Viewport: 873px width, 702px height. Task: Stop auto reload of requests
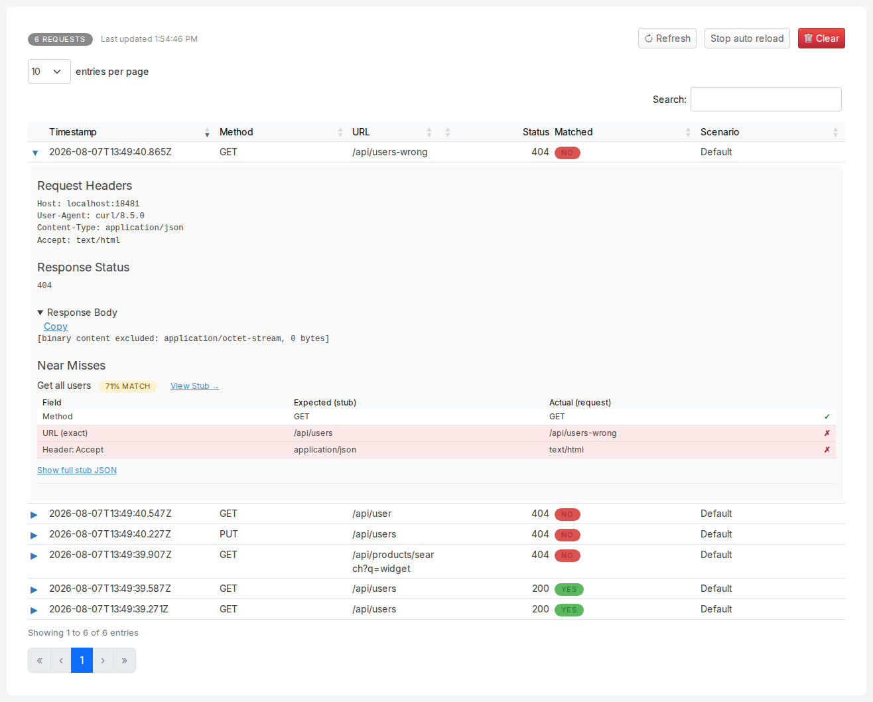[747, 38]
